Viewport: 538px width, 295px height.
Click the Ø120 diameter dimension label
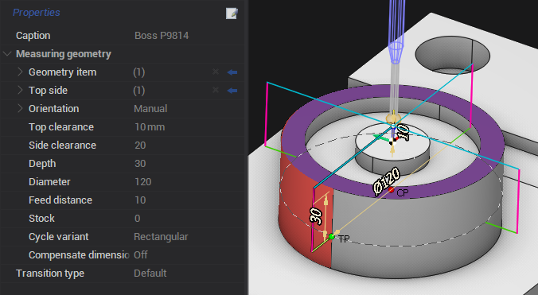[387, 181]
